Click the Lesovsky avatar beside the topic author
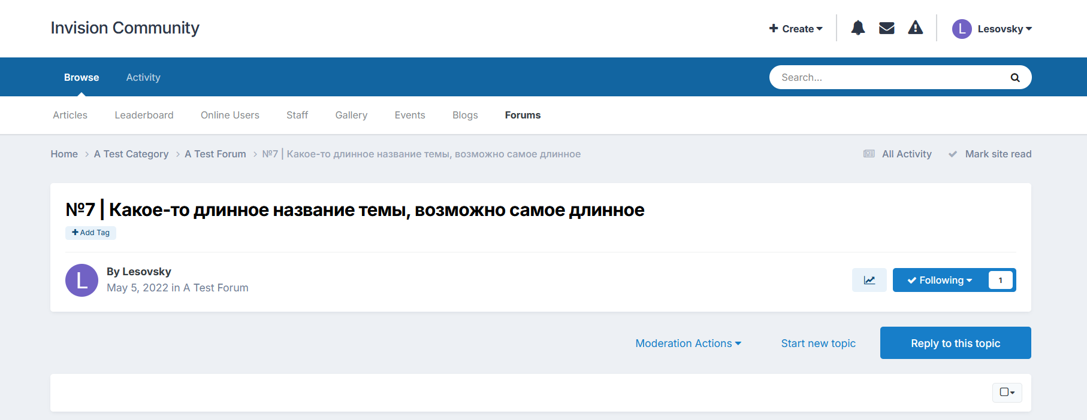1087x420 pixels. click(81, 280)
